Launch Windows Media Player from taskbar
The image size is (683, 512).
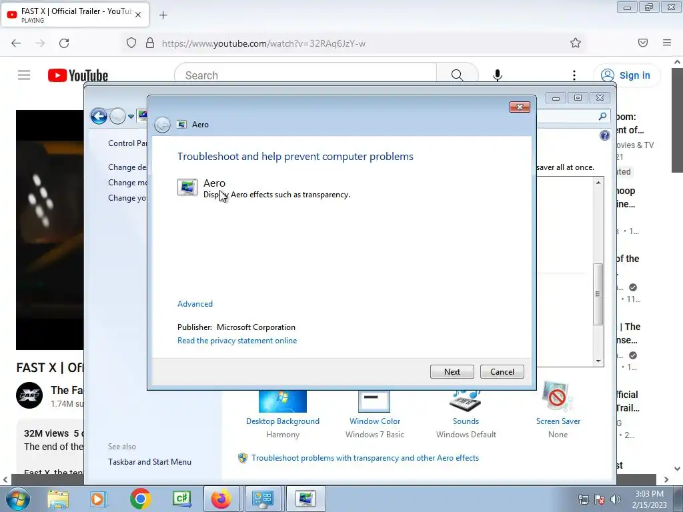pyautogui.click(x=98, y=499)
